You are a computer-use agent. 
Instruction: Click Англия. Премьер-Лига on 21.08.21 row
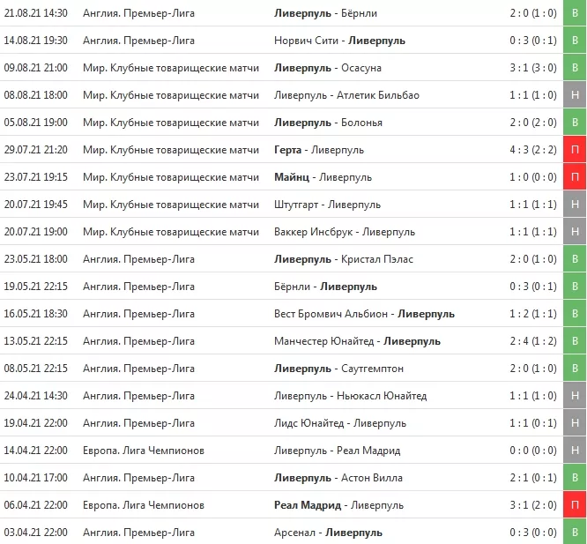[x=138, y=13]
